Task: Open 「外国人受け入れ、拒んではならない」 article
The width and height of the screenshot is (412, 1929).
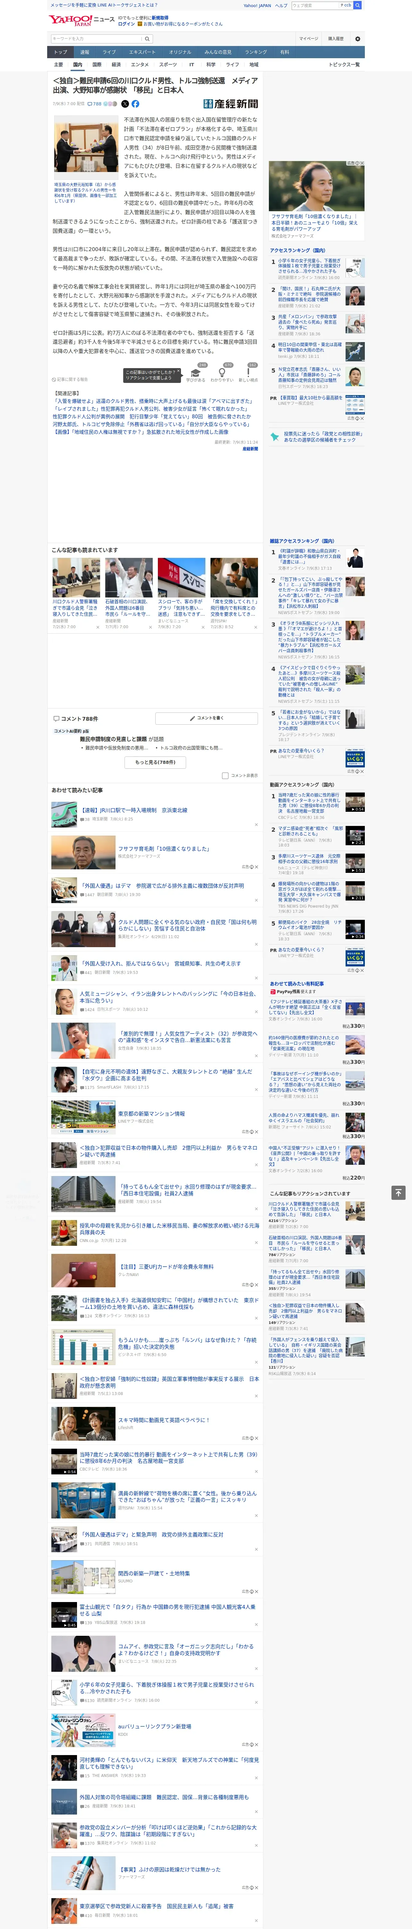Action: coord(160,964)
